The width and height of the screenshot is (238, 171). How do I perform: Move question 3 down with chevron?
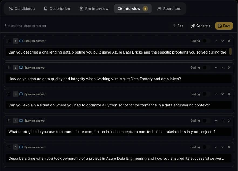223,94
